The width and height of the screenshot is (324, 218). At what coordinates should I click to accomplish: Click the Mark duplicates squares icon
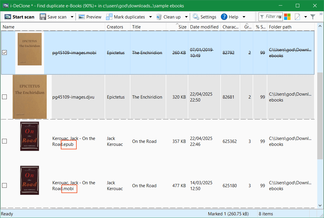coord(109,17)
